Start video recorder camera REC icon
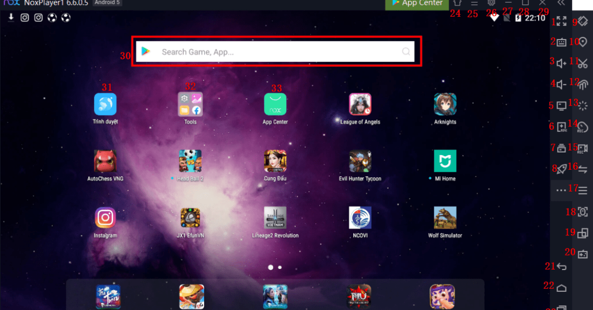Screen dimensions: 593x310 (x=583, y=148)
